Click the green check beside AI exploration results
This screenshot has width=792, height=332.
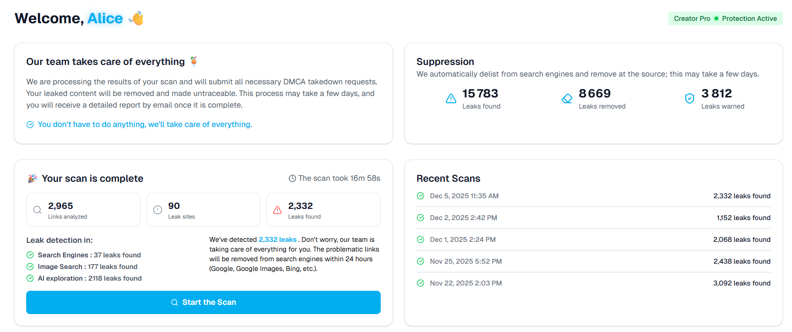click(x=30, y=278)
